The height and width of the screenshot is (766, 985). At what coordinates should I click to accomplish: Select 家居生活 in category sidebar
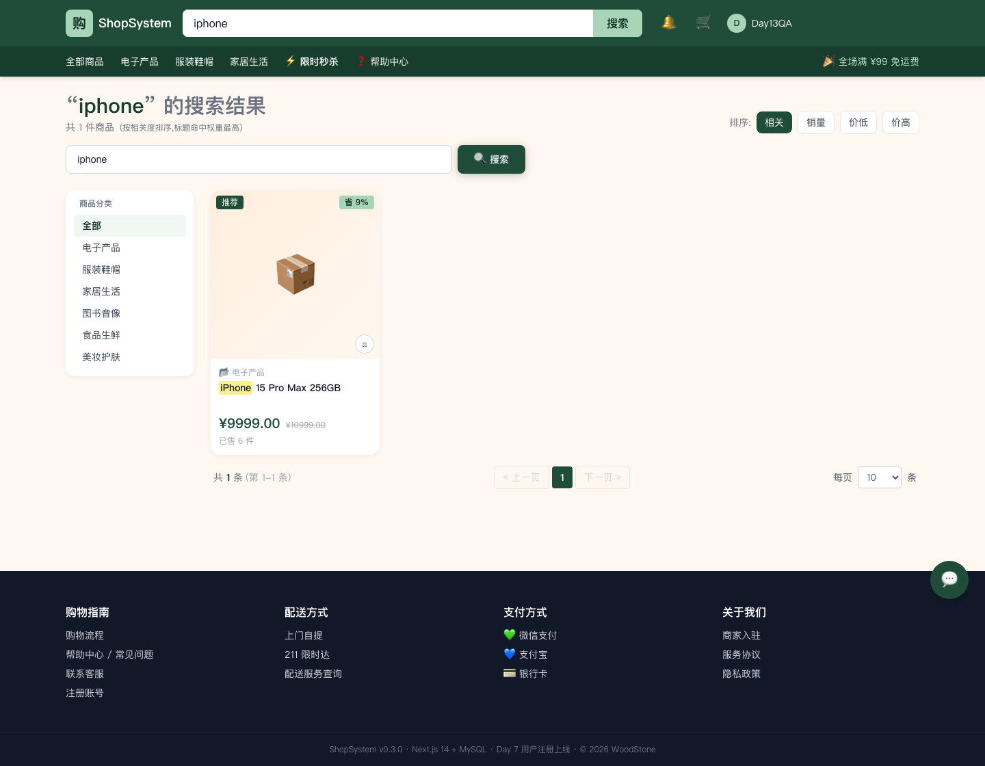coord(130,291)
